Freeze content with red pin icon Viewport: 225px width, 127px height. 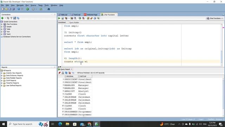click(59, 73)
